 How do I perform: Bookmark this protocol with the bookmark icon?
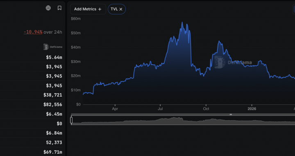(59, 8)
